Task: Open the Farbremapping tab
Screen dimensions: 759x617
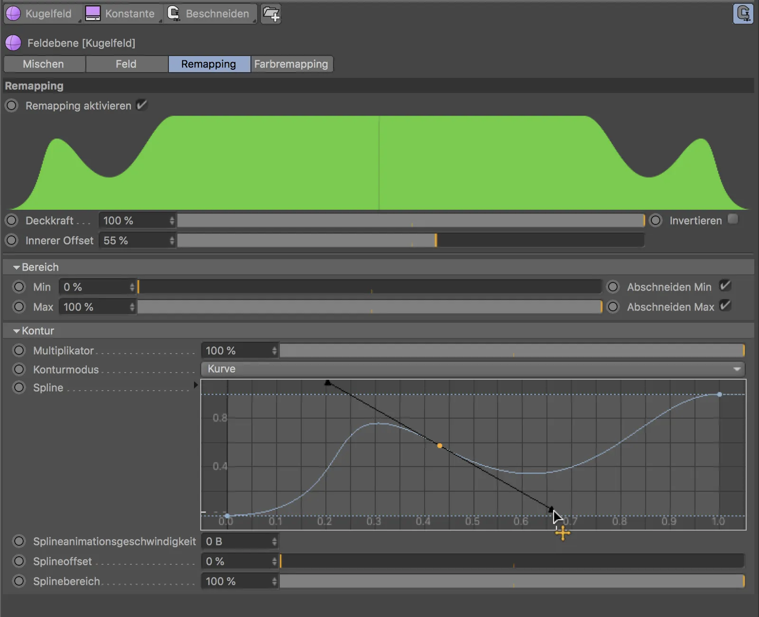Action: point(292,64)
